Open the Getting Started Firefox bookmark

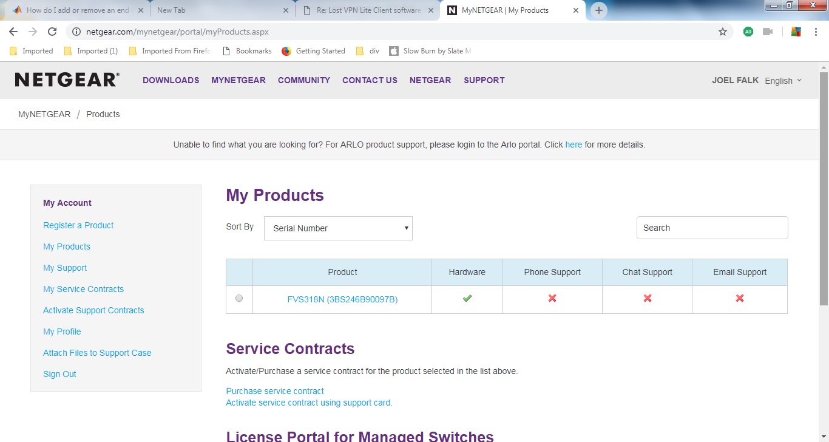(313, 51)
